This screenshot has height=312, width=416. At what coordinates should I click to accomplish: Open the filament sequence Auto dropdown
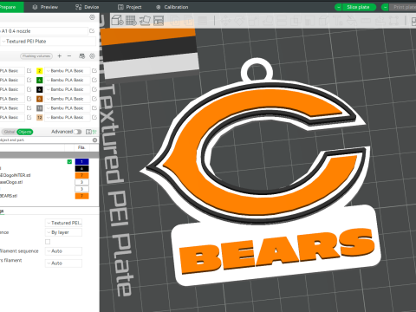(x=63, y=251)
